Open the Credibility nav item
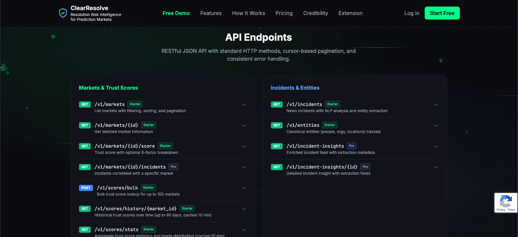The width and height of the screenshot is (518, 237). (x=316, y=13)
